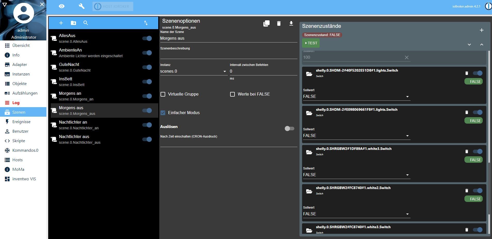The height and width of the screenshot is (239, 492).
Task: Click the eye visibility icon in top bar
Action: tap(62, 6)
